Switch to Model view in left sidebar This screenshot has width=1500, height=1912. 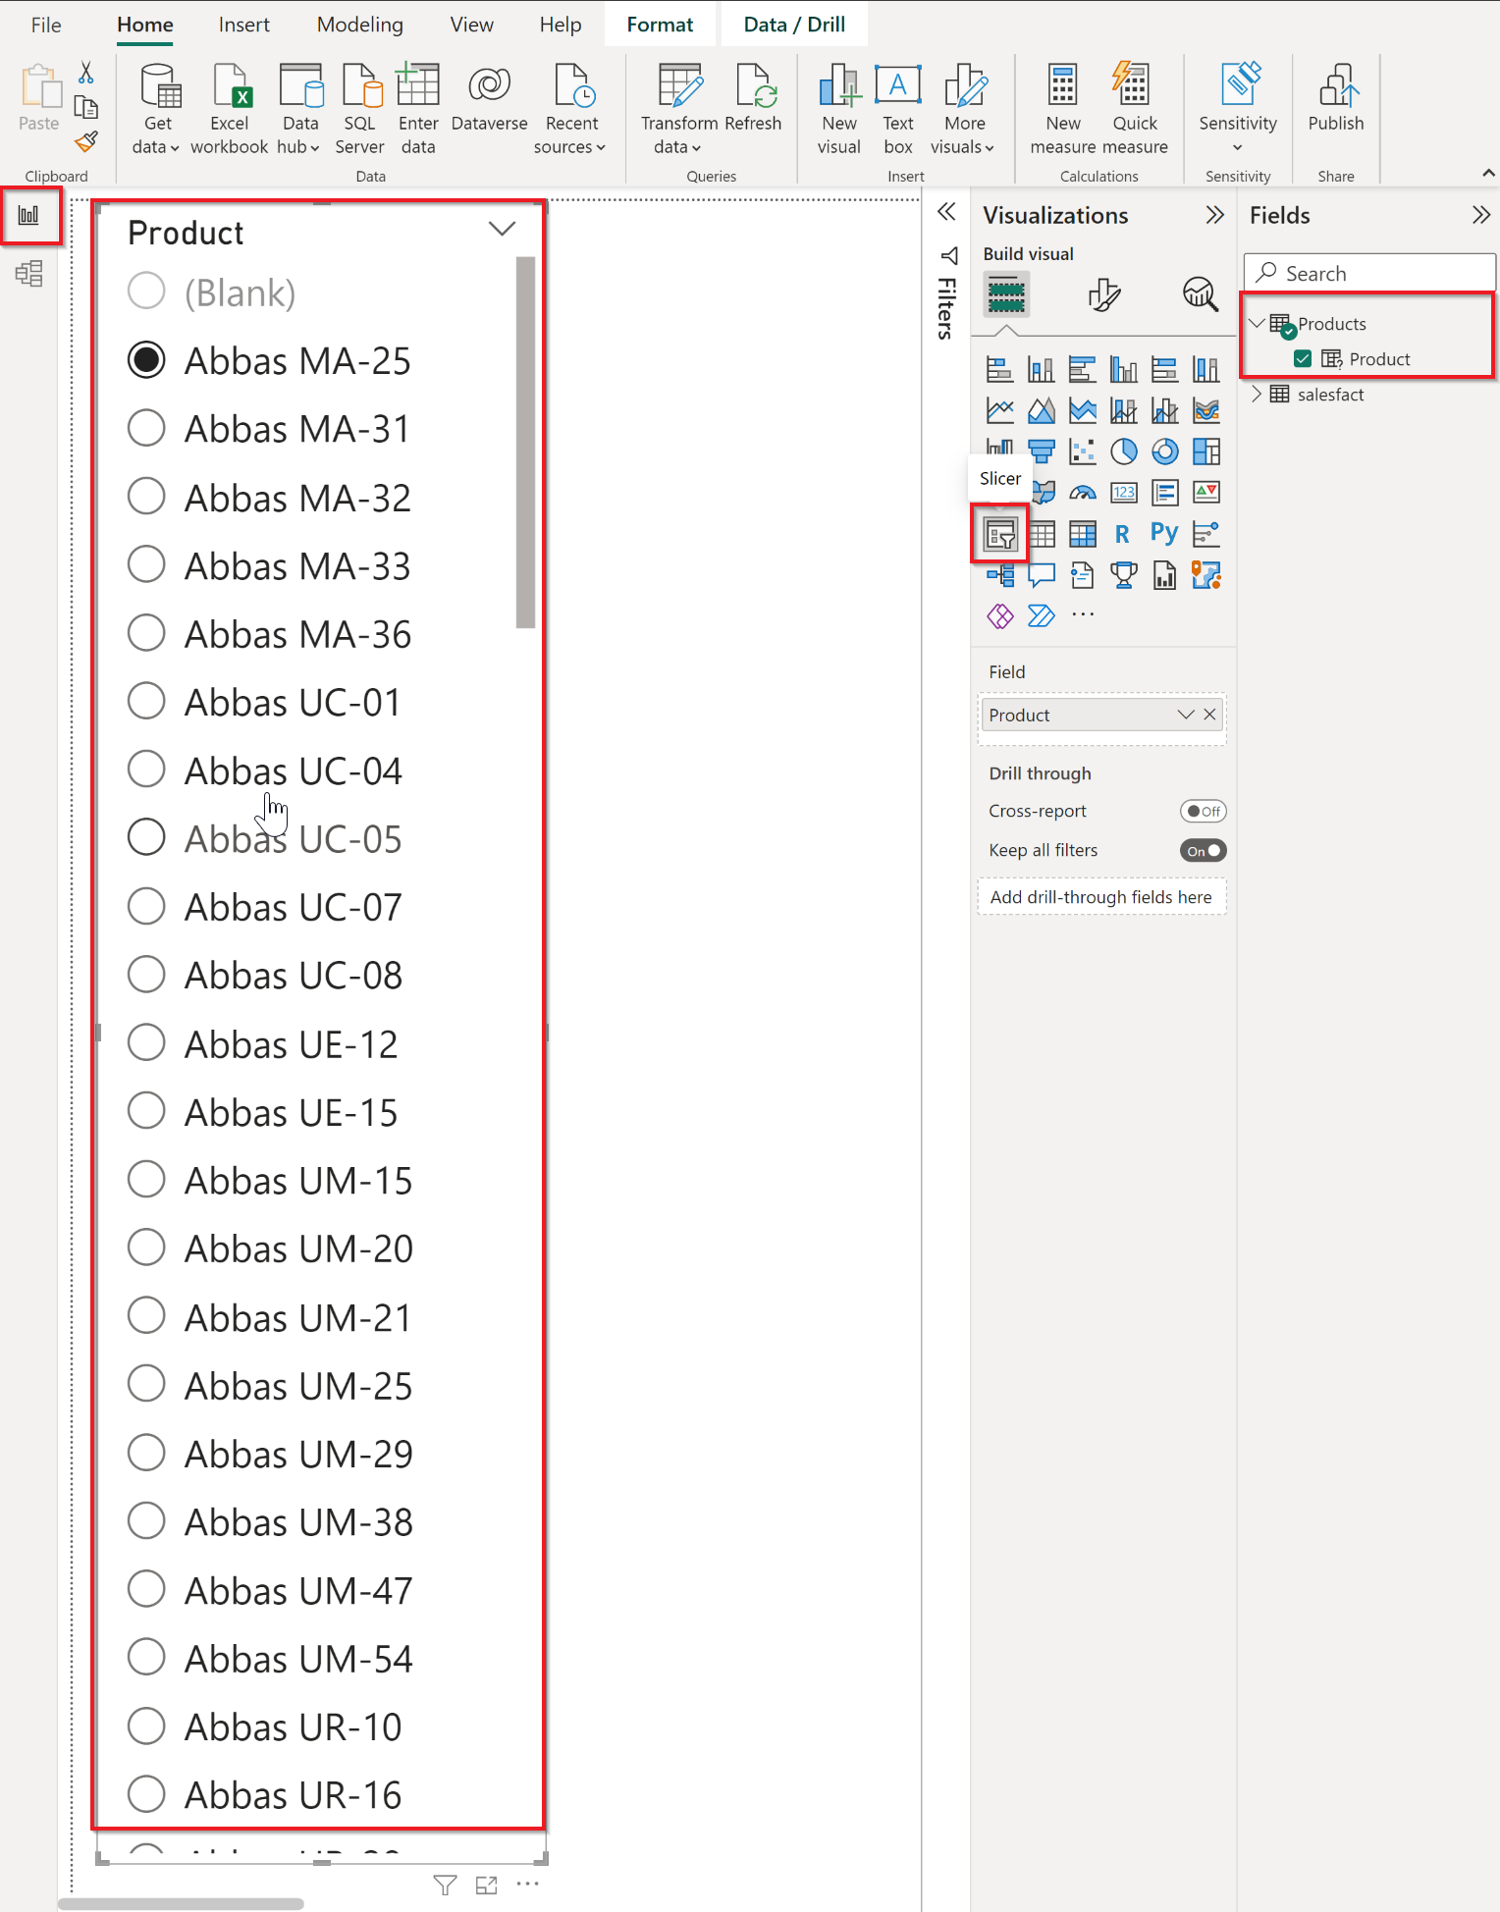(x=29, y=273)
